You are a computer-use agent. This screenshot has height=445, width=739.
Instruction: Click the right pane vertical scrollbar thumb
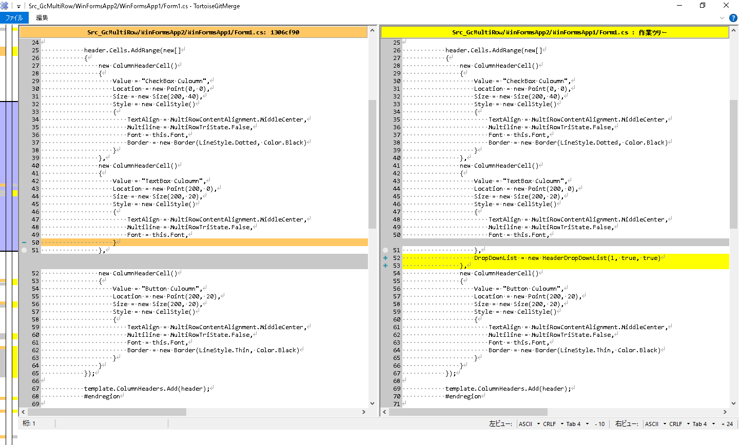[733, 164]
